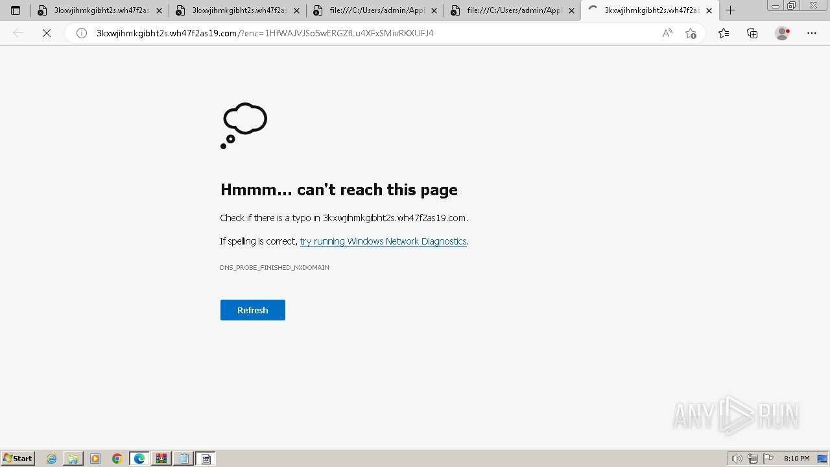Open Windows Media Player taskbar icon
The height and width of the screenshot is (467, 830).
click(x=95, y=459)
